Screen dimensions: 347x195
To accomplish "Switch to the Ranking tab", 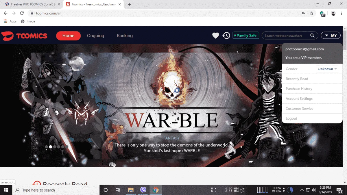I will coord(125,36).
